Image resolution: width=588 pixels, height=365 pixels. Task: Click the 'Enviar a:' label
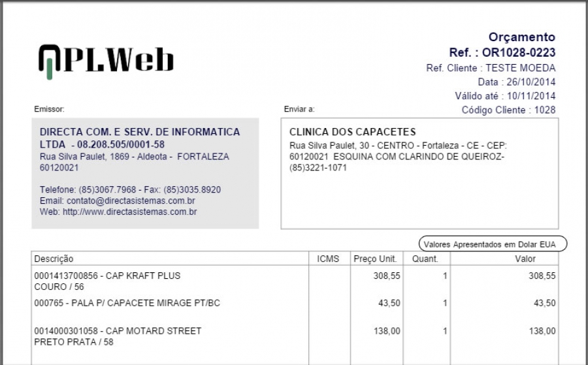(299, 109)
